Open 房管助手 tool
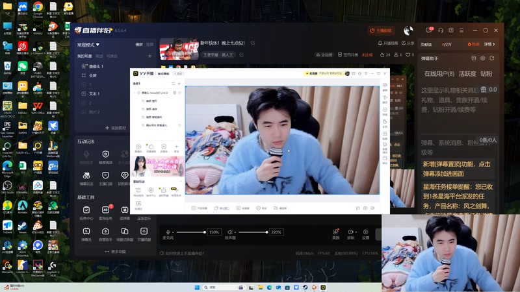The image size is (520, 292). coord(105,234)
